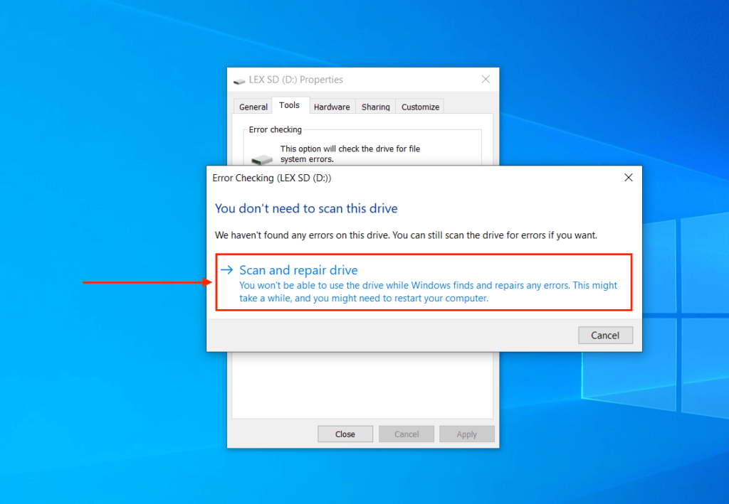Image resolution: width=729 pixels, height=504 pixels.
Task: Dismiss the Error Checking dialog with its X
Action: pos(628,177)
